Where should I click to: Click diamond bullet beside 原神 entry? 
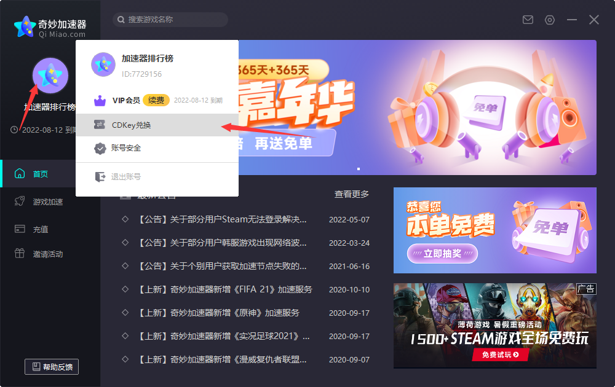pyautogui.click(x=125, y=313)
